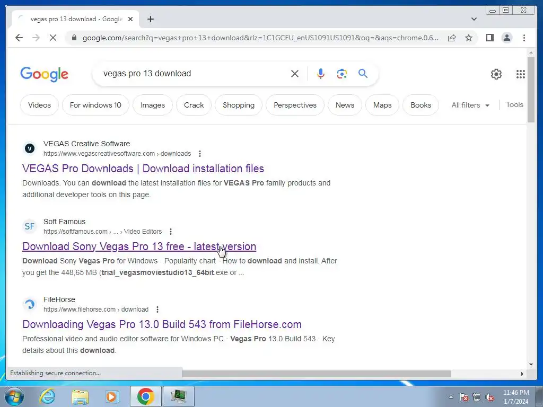Screen dimensions: 543x407
Task: Click the horizontal scroll right arrow
Action: click(x=522, y=374)
